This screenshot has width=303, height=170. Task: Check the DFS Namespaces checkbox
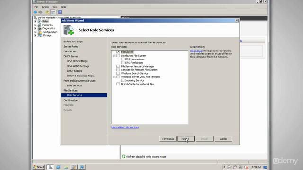(123, 59)
